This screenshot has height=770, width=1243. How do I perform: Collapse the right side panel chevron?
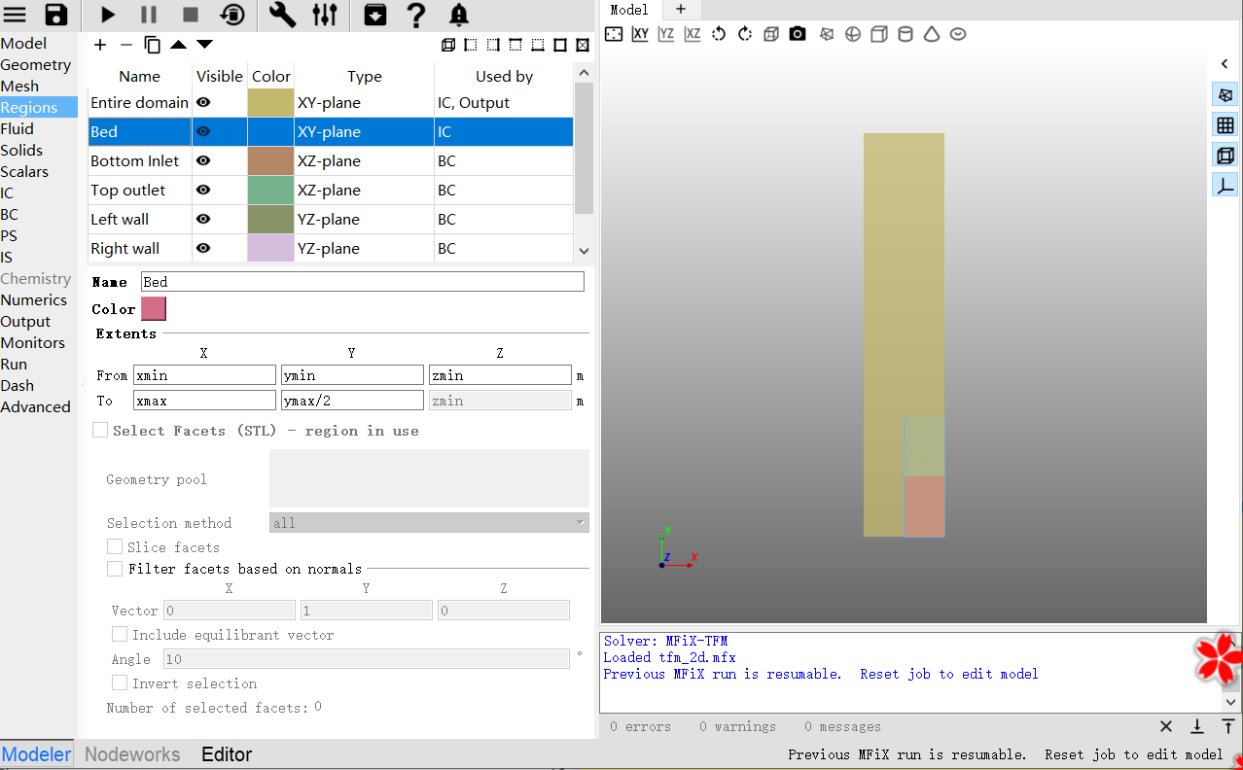point(1225,64)
